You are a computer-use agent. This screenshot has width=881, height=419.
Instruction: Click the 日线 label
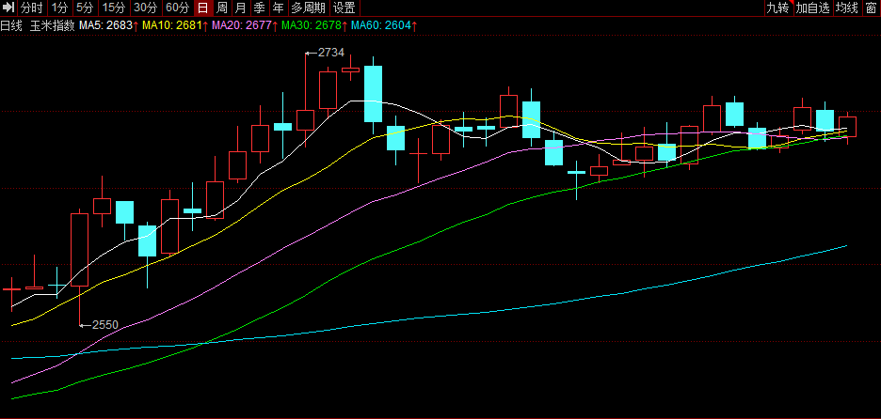(x=12, y=25)
